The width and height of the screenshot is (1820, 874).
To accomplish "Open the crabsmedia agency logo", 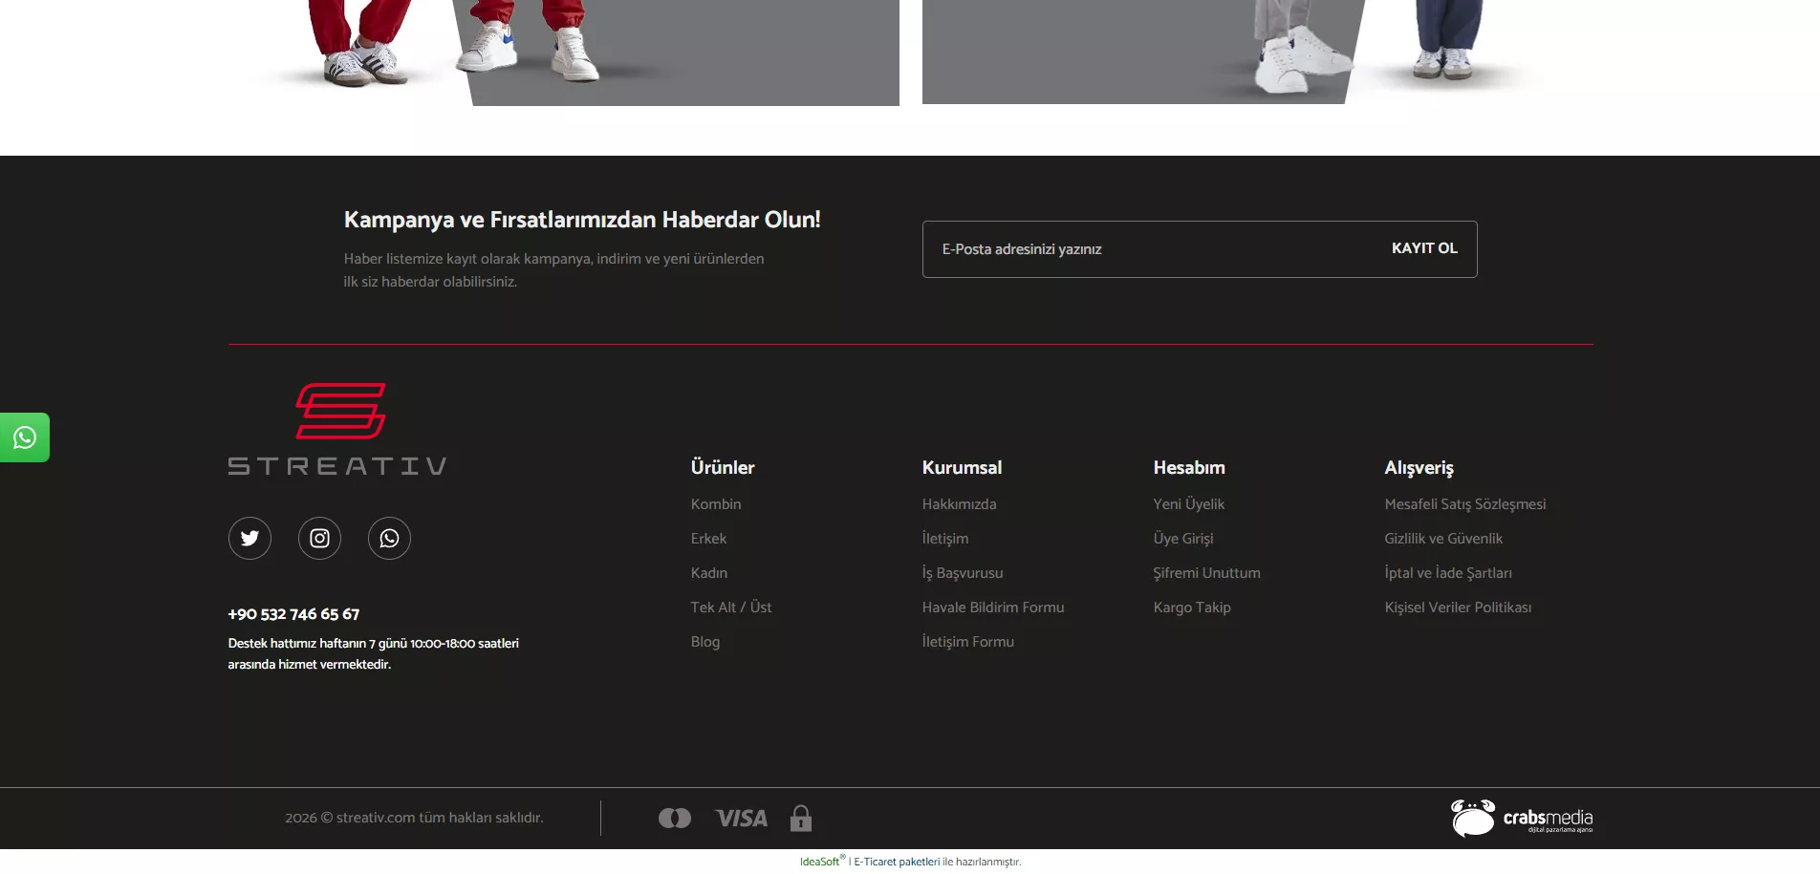I will click(x=1521, y=819).
